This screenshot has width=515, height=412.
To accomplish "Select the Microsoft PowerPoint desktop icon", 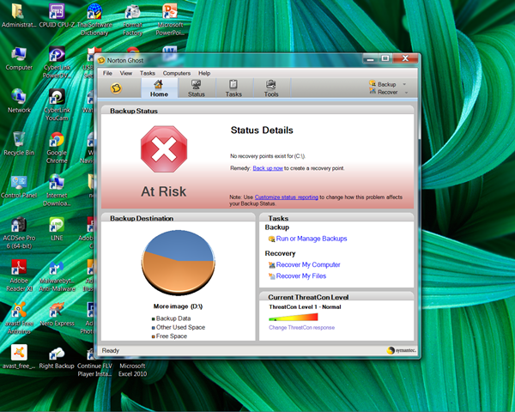I will [x=170, y=19].
